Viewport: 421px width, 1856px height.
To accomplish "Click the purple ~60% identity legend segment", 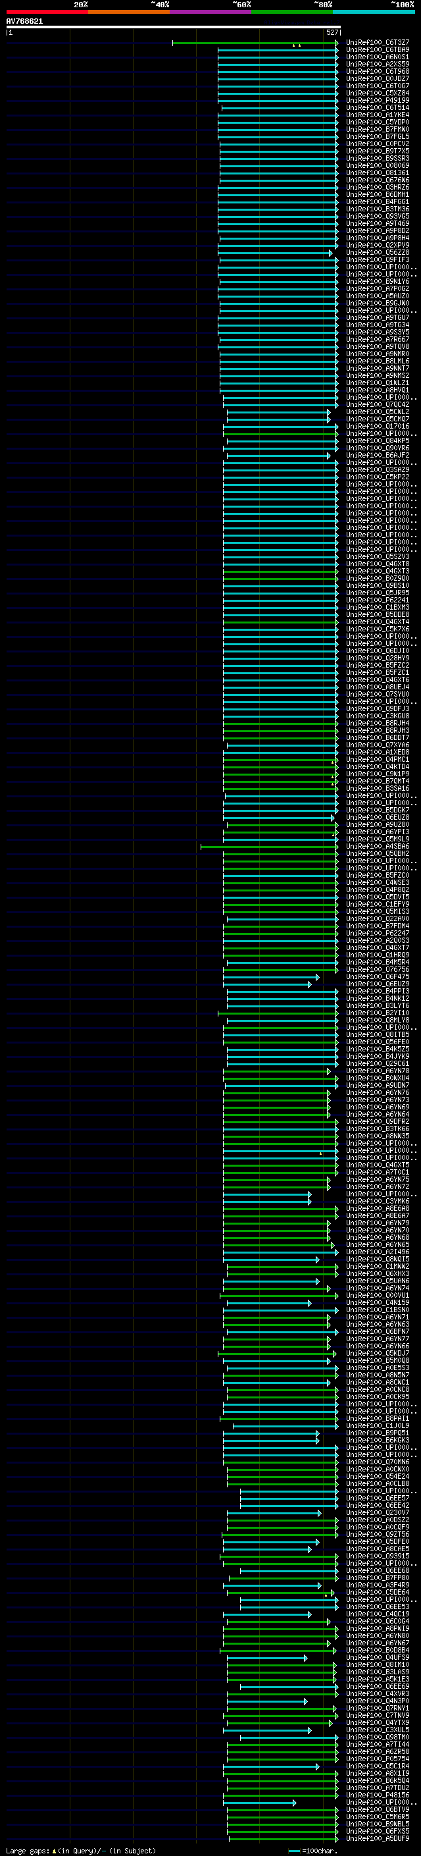I will [210, 12].
